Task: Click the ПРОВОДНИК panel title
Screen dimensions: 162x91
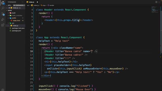Action: pos(12,2)
